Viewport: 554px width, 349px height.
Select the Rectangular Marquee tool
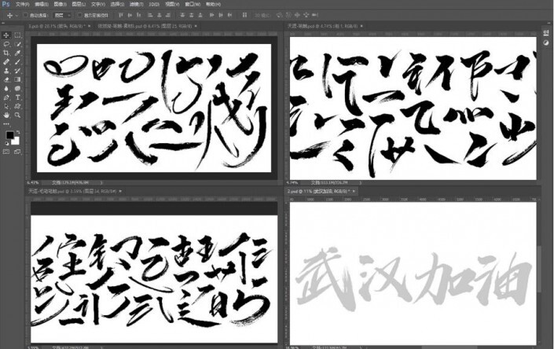click(17, 35)
